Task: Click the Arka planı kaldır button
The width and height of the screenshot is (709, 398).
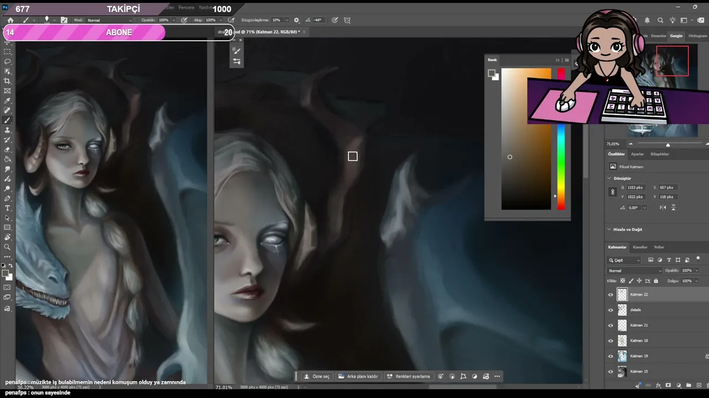Action: 358,376
